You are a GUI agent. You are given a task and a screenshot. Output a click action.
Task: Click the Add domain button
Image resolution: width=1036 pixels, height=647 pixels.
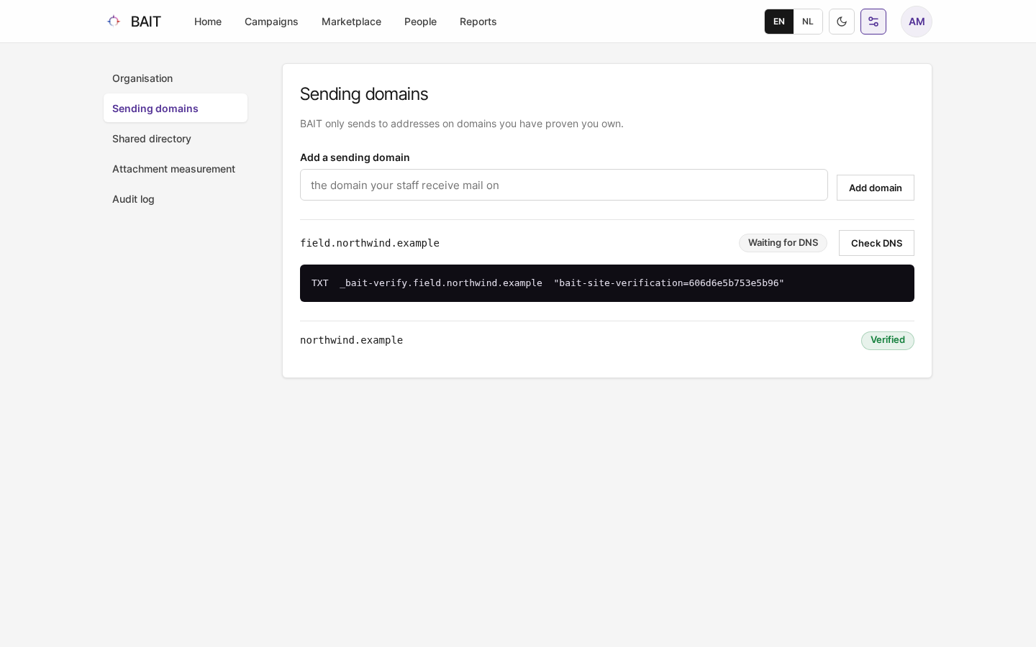click(876, 188)
